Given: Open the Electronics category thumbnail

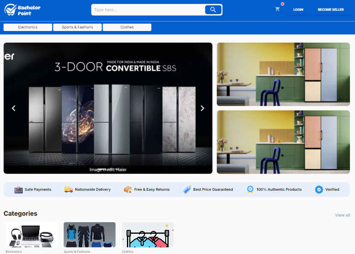Looking at the screenshot, I should click(31, 235).
